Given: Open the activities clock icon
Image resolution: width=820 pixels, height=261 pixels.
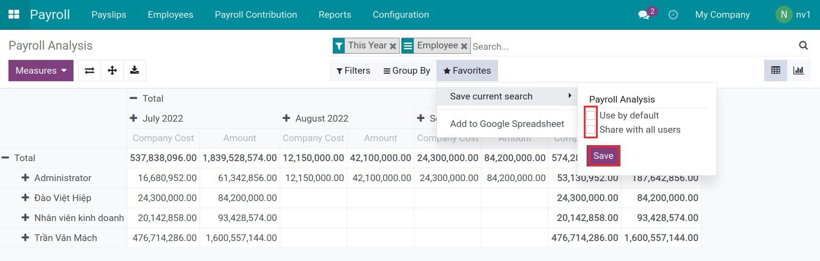Looking at the screenshot, I should coord(673,15).
